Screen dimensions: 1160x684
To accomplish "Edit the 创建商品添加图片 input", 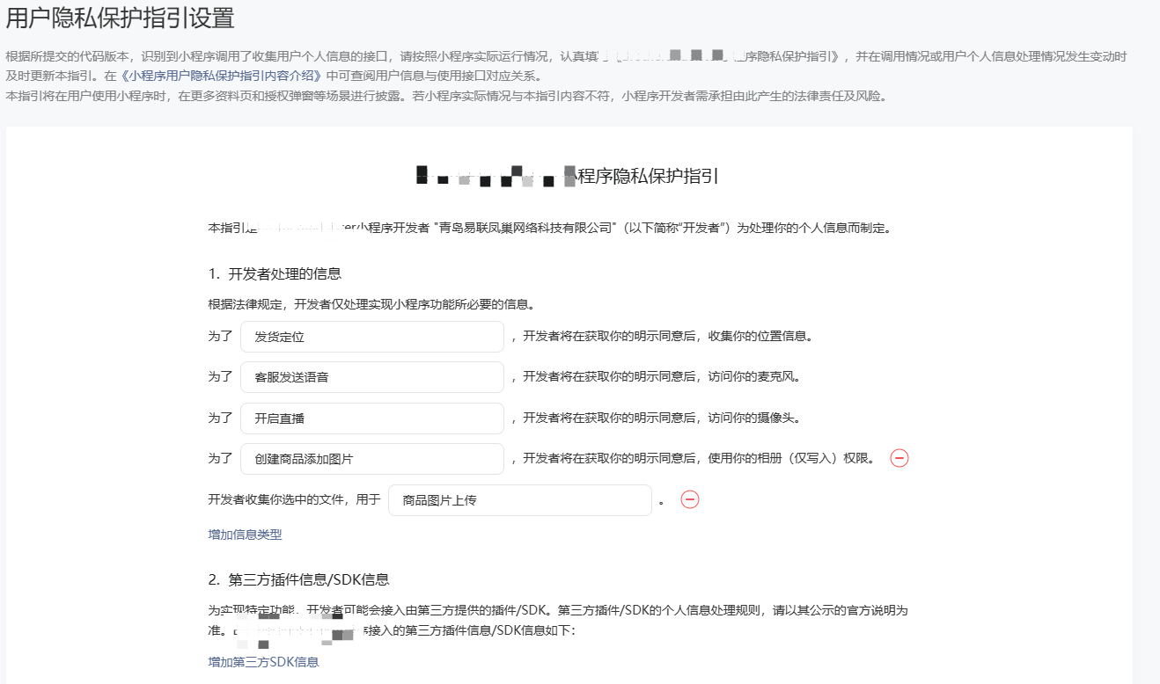I will tap(371, 459).
